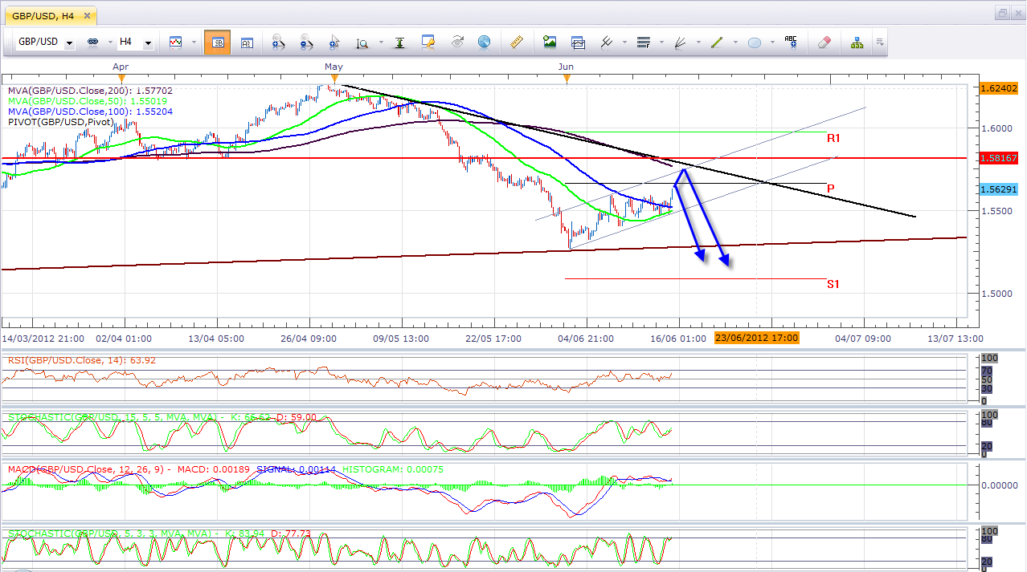Viewport: 1027px width, 572px height.
Task: Click the 1.62402 orange price tag
Action: tap(1000, 88)
